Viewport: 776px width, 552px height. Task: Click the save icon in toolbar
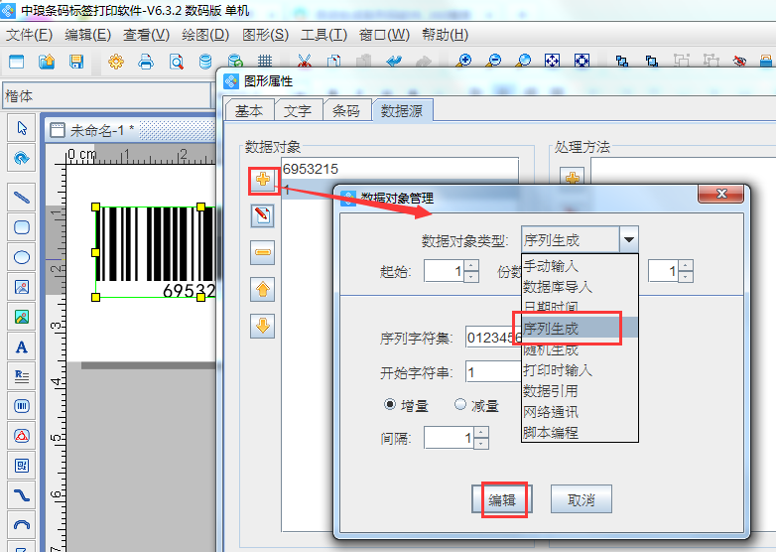76,62
